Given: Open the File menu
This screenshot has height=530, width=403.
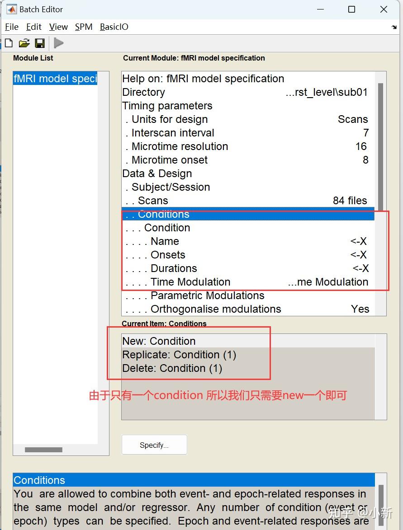Looking at the screenshot, I should coord(12,27).
